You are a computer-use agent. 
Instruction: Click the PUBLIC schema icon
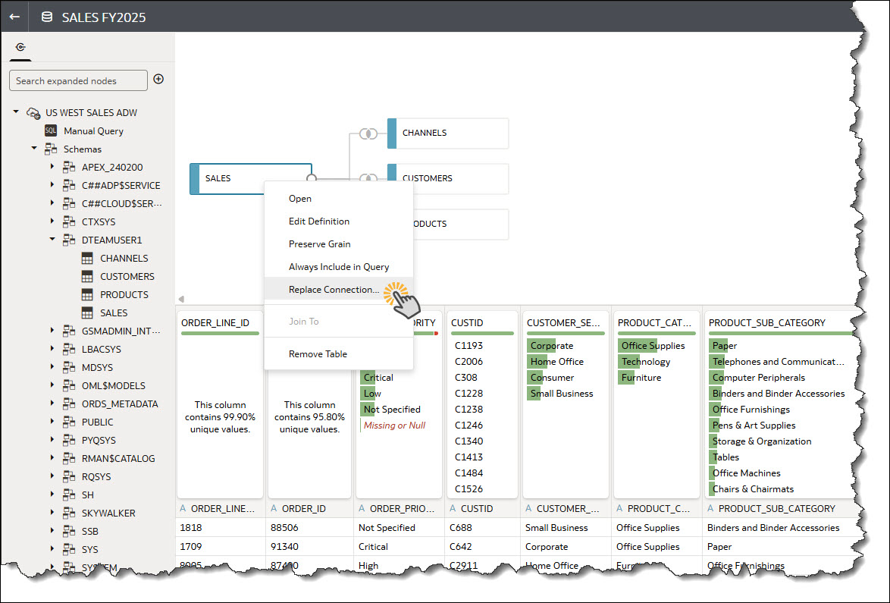point(69,422)
